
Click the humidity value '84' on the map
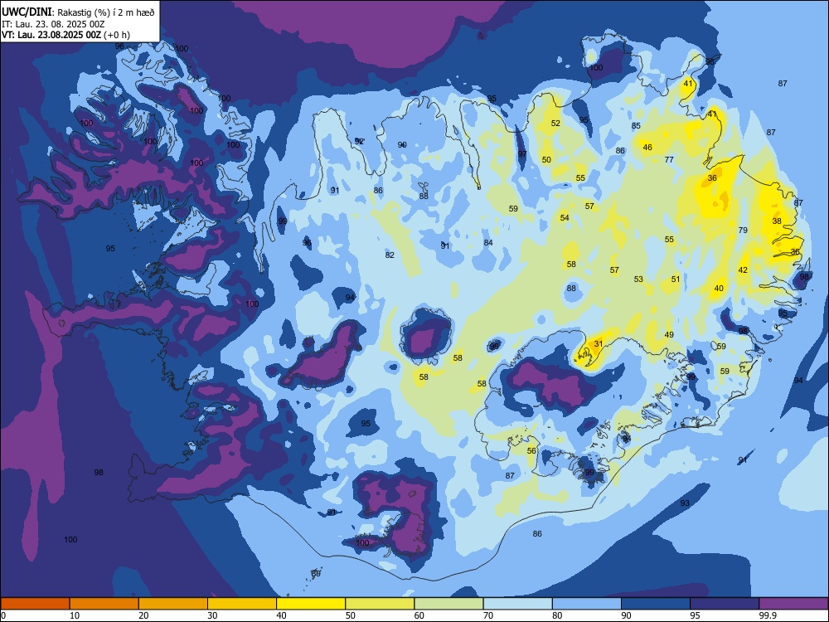coord(488,243)
